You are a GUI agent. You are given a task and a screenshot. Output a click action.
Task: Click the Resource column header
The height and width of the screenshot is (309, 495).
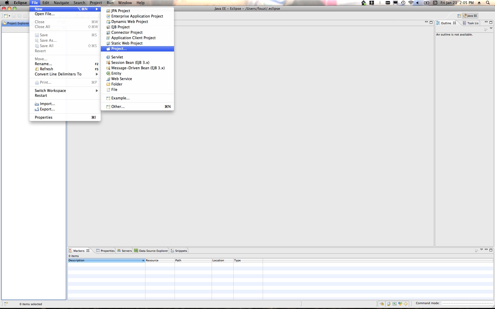click(x=160, y=260)
